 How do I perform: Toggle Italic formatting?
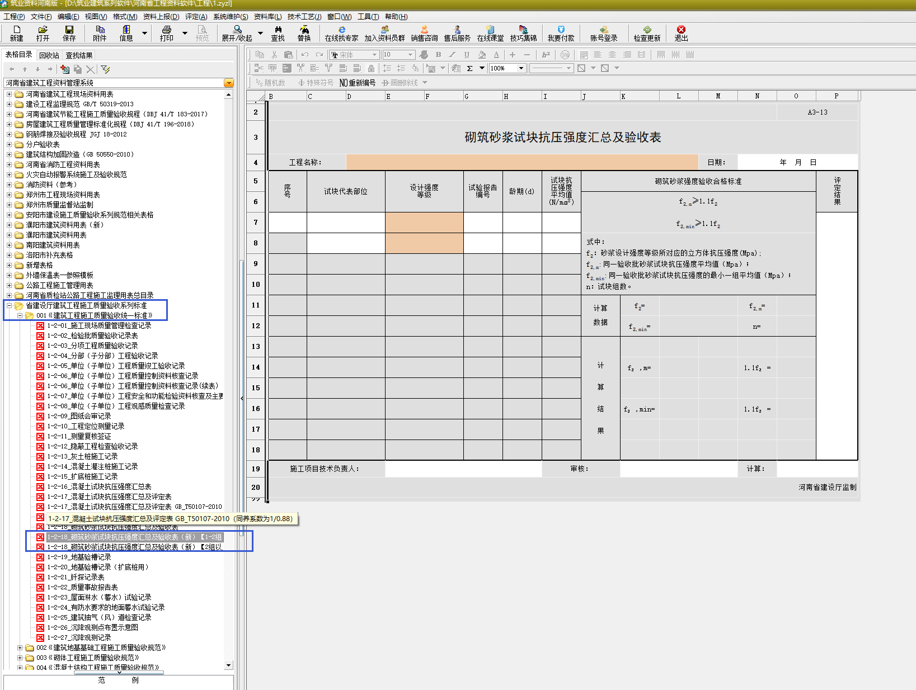pos(453,54)
